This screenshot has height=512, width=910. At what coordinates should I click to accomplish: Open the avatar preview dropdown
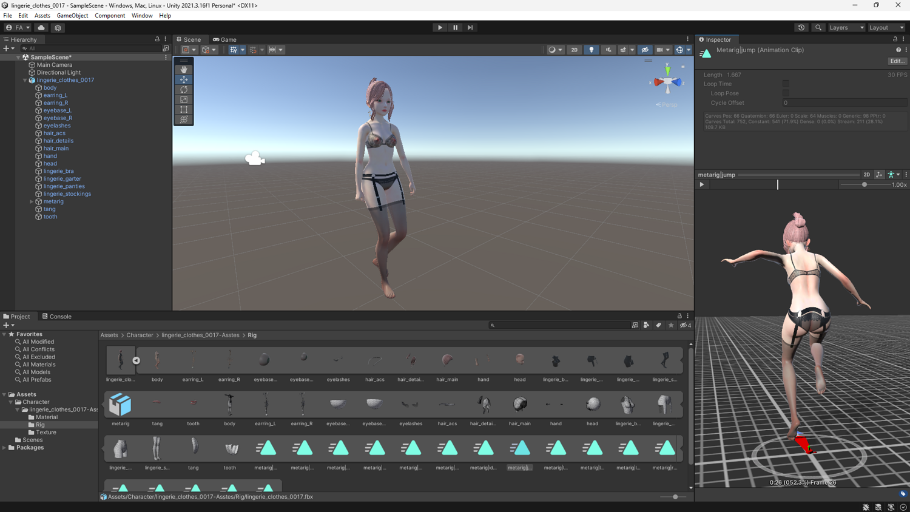(x=894, y=175)
